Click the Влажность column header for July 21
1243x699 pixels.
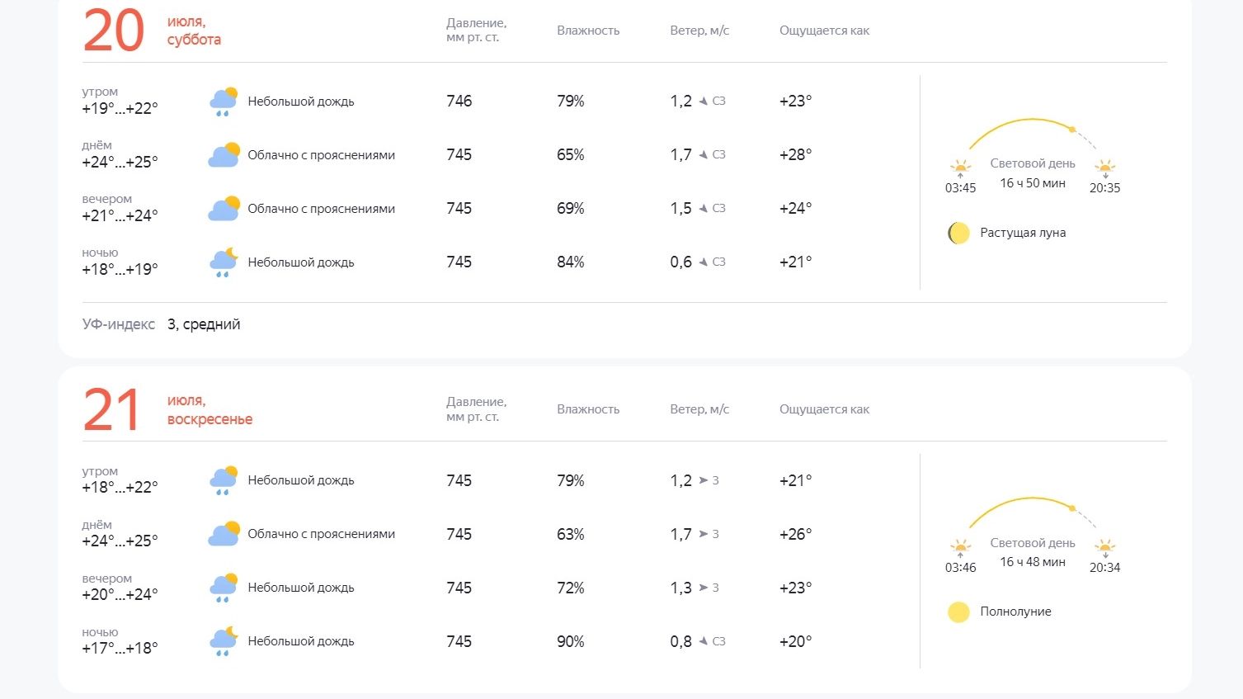[588, 409]
